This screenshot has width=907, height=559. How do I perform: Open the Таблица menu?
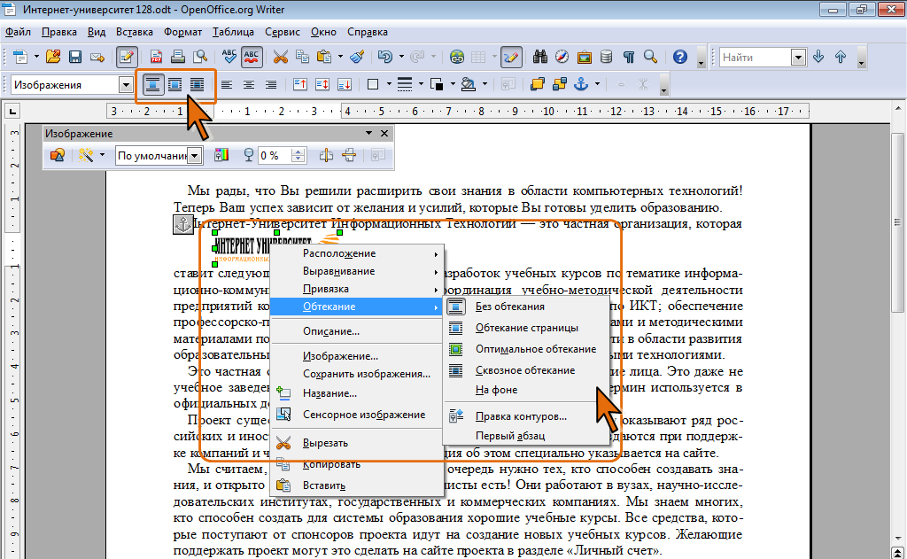tap(233, 32)
